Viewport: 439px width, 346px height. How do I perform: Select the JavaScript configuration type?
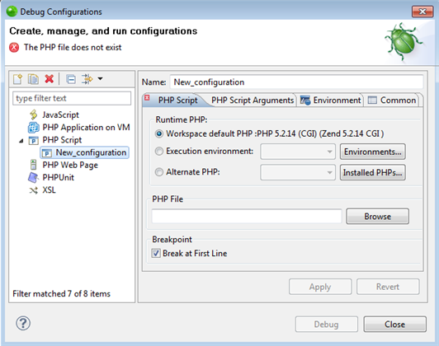coord(60,115)
